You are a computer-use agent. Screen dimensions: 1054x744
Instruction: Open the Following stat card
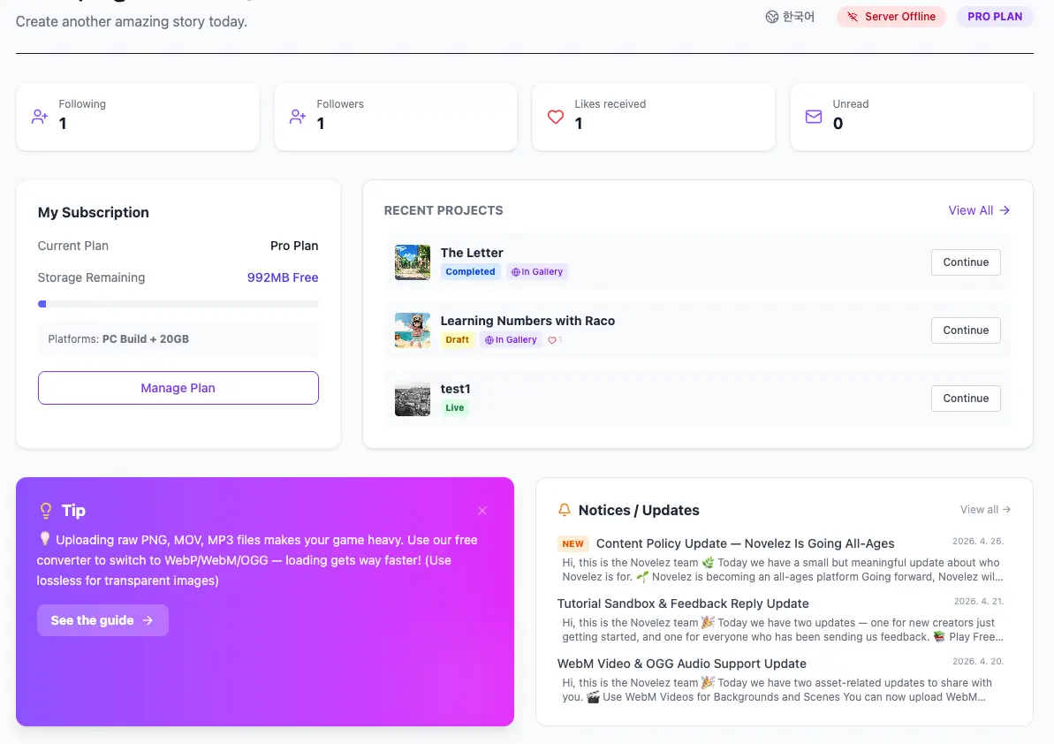point(138,117)
